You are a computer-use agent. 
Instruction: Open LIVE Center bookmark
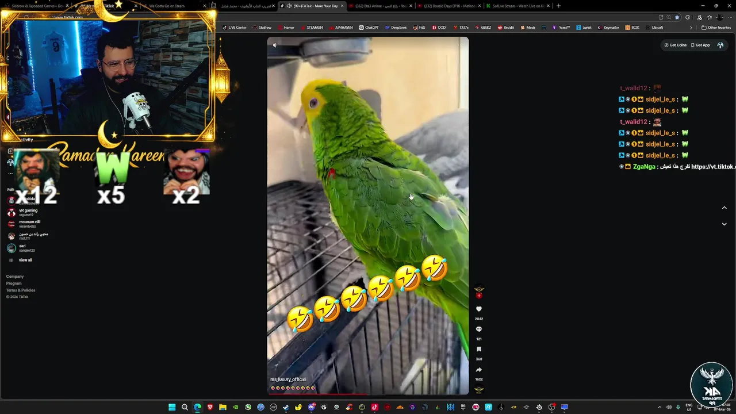click(x=235, y=27)
